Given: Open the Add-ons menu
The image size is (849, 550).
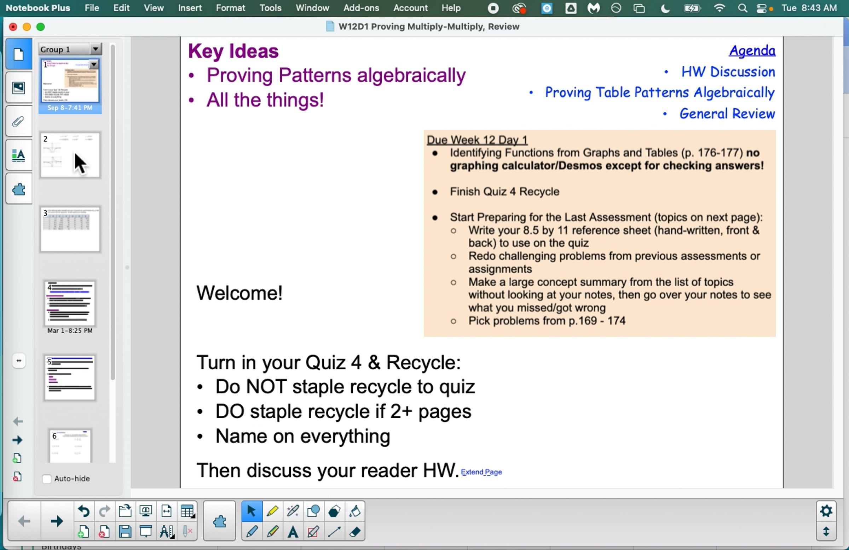Looking at the screenshot, I should point(360,8).
